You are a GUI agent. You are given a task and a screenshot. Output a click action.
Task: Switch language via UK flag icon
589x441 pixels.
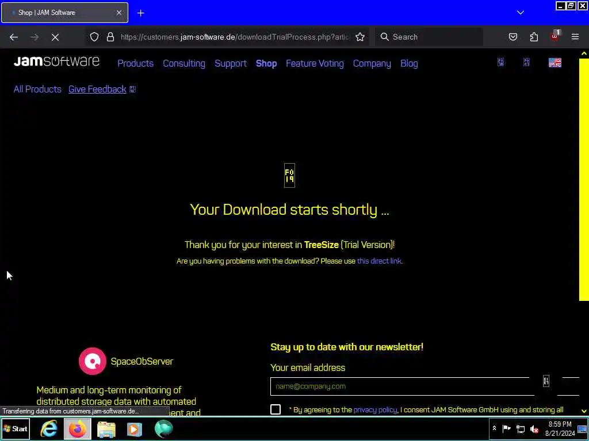pos(555,63)
